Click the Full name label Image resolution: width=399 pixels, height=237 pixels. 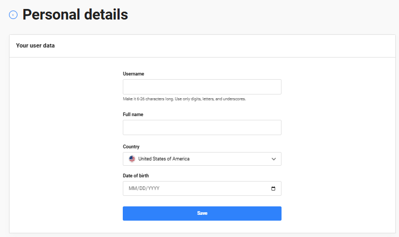[133, 114]
